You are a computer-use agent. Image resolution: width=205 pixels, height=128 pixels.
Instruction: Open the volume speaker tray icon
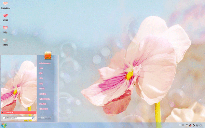click(201, 125)
